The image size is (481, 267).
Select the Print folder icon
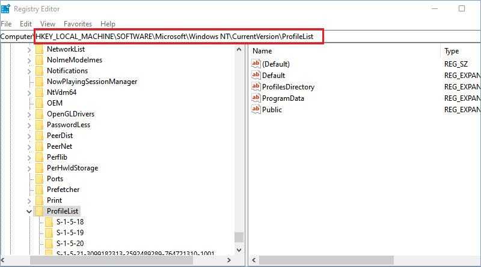[39, 200]
